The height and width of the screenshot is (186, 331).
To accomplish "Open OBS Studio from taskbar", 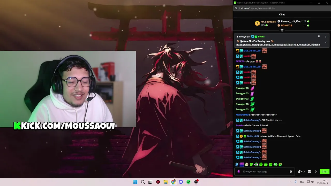I will 196,182.
